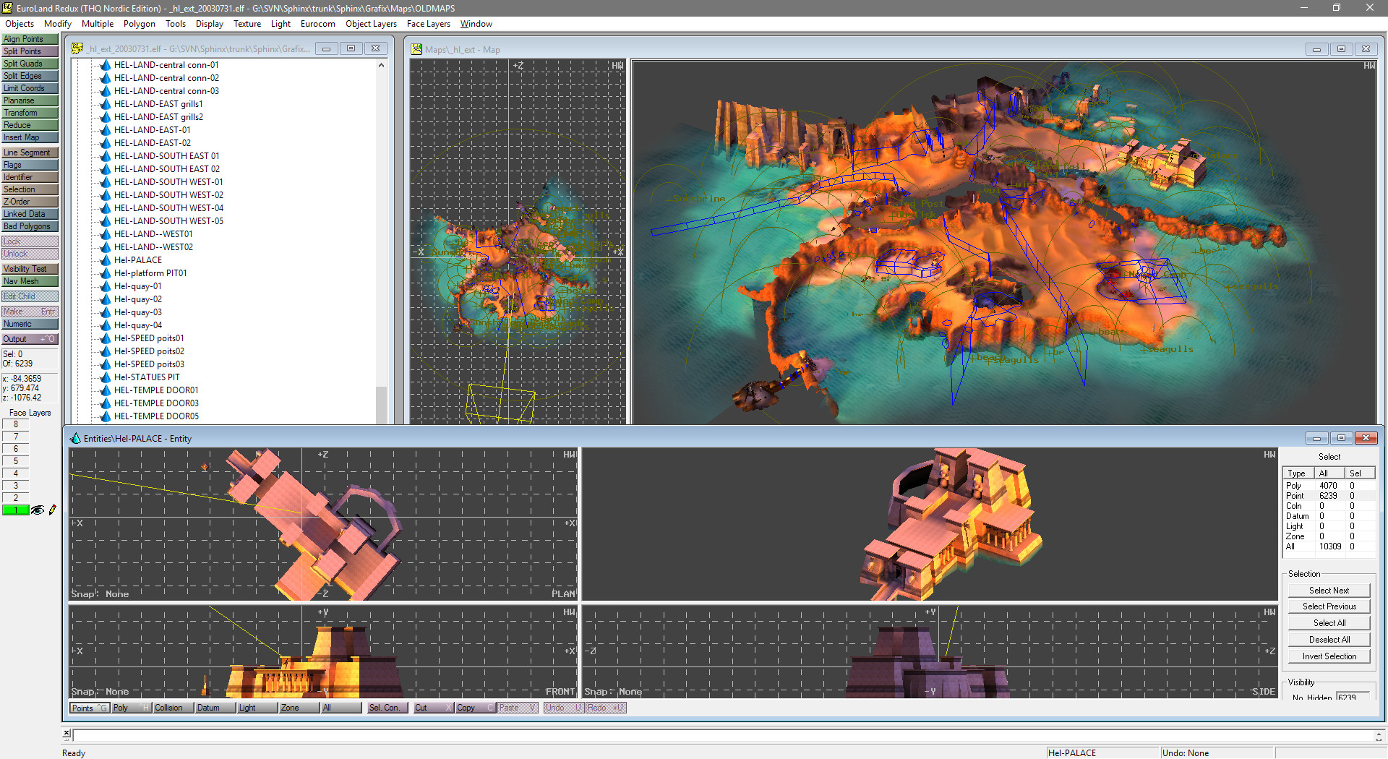Click the map icon on the Maps\_hl_ext title bar
The width and height of the screenshot is (1388, 759).
[x=416, y=49]
